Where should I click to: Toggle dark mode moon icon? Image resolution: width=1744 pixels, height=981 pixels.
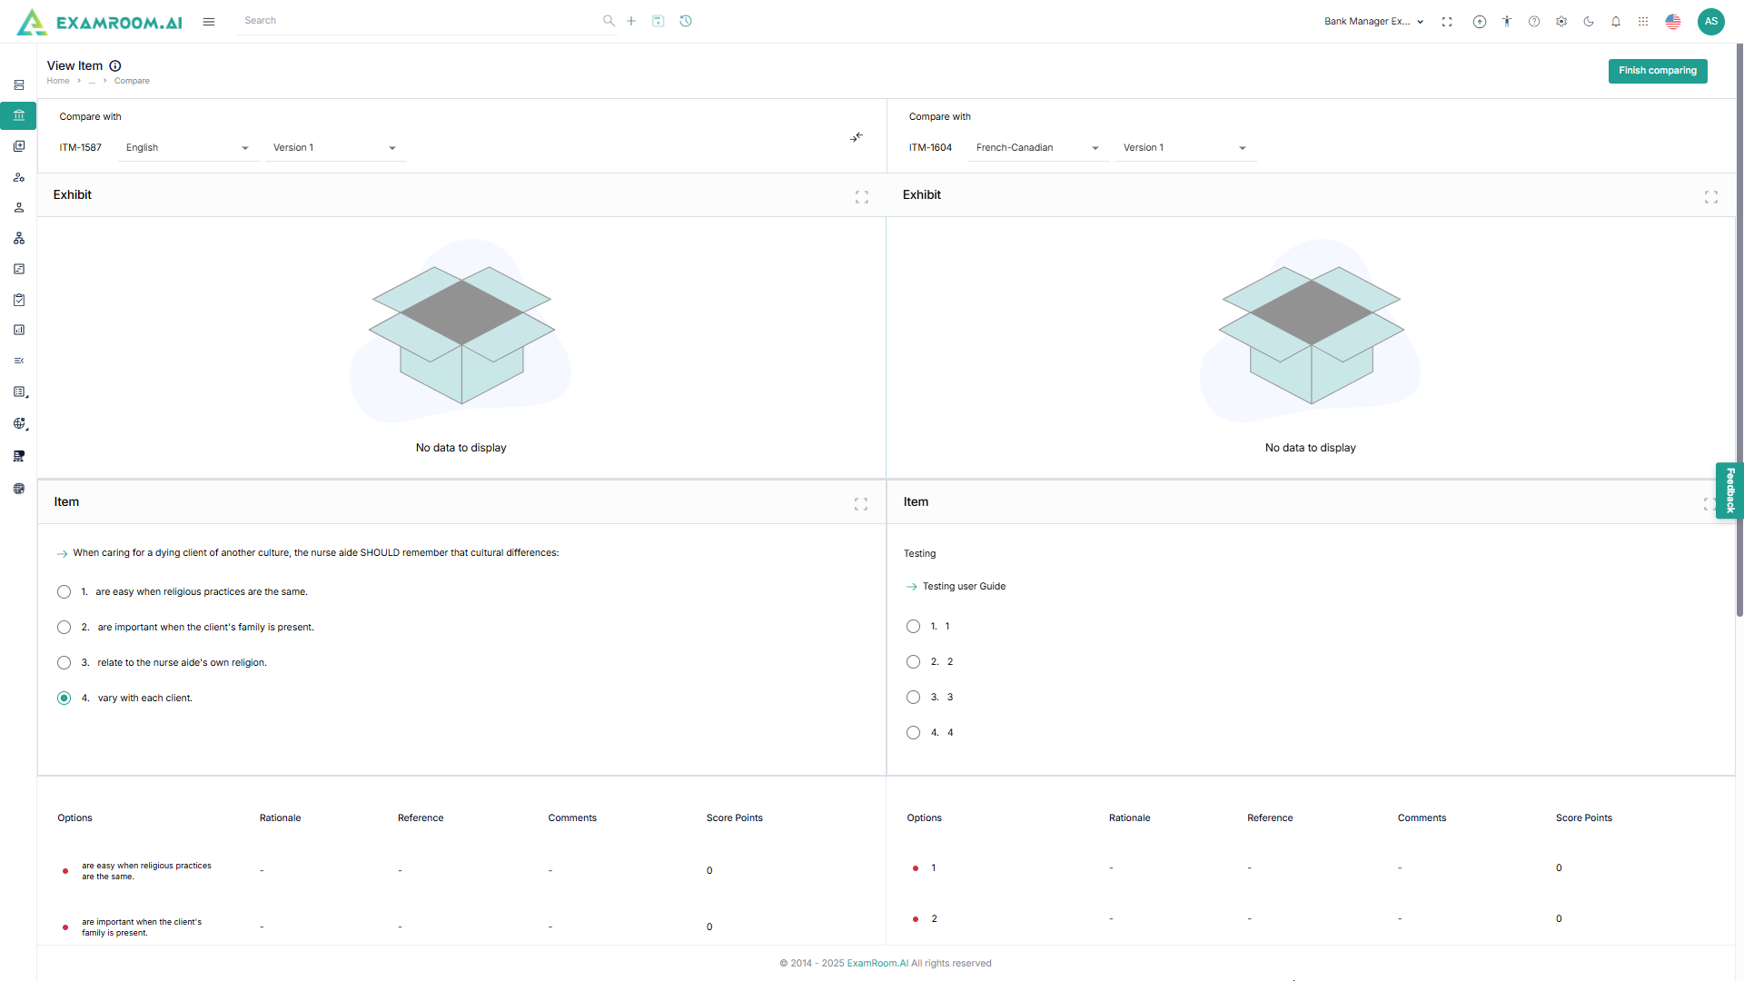pos(1589,22)
